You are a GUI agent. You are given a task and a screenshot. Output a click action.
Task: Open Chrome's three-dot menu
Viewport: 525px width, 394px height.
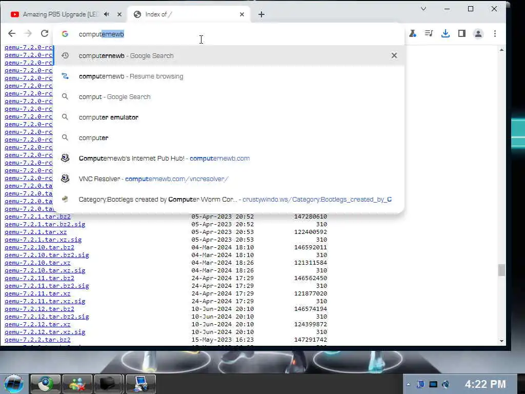pos(495,33)
